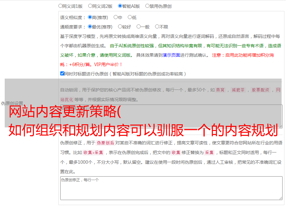This screenshot has width=286, height=206.
Task: Click the 减肥茶 example keyword
Action: [x=238, y=90]
